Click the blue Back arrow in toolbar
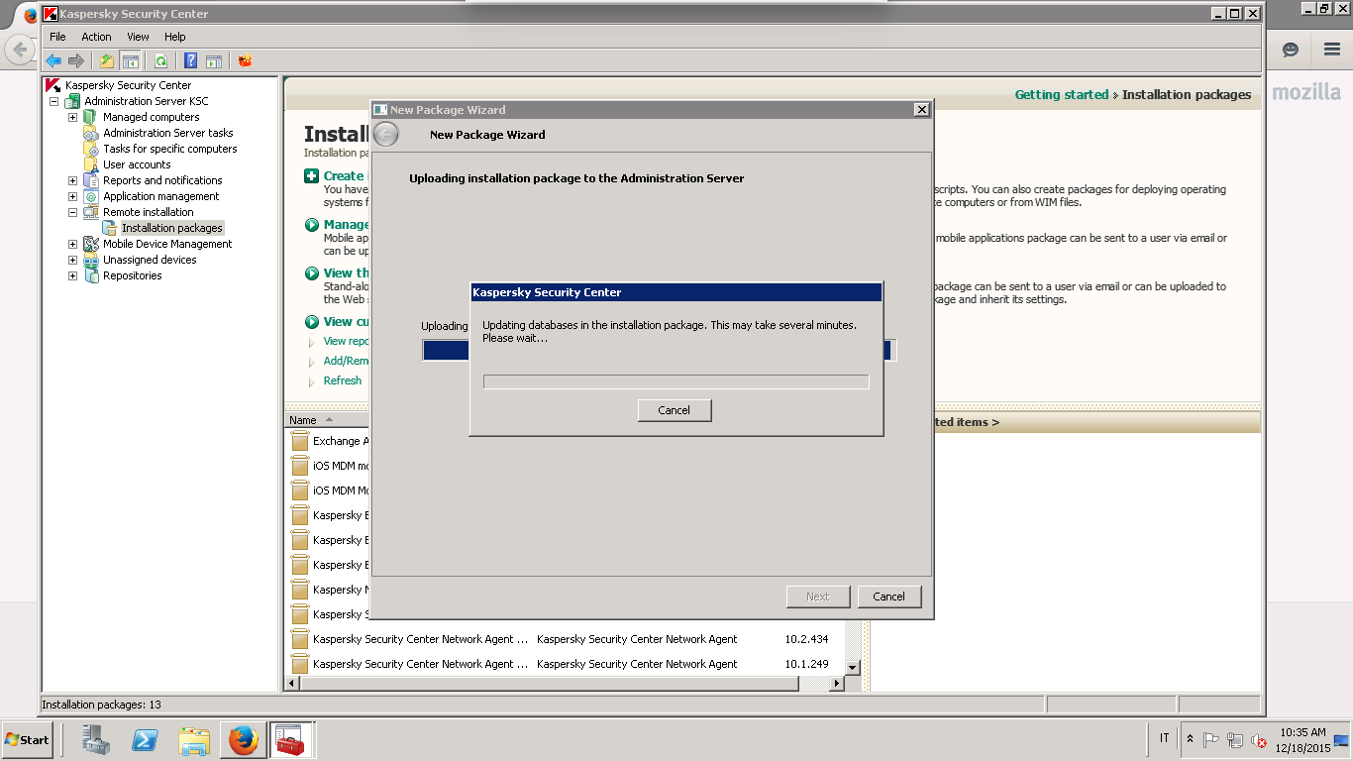This screenshot has width=1353, height=761. click(53, 60)
